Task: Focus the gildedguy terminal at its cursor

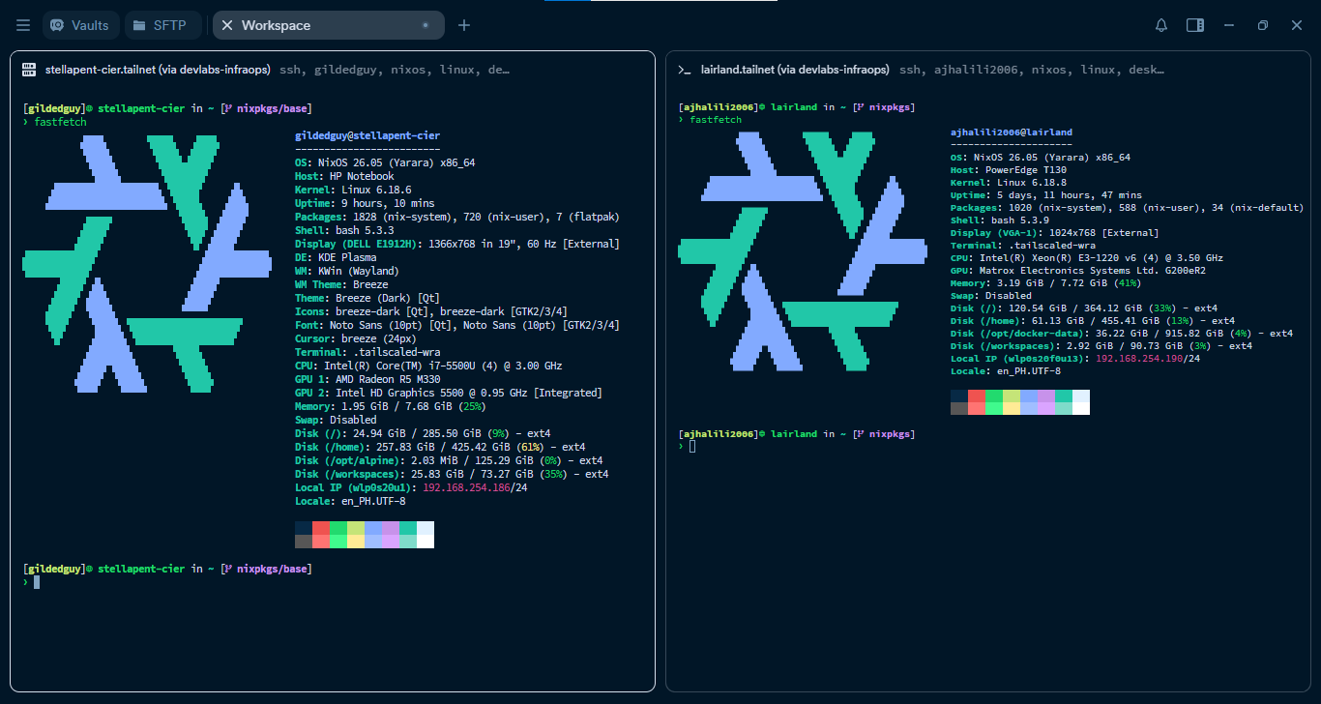Action: point(37,582)
